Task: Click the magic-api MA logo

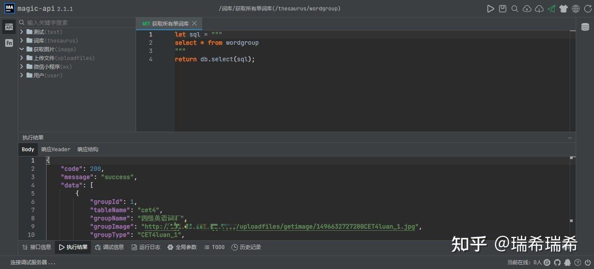Action: 10,8
